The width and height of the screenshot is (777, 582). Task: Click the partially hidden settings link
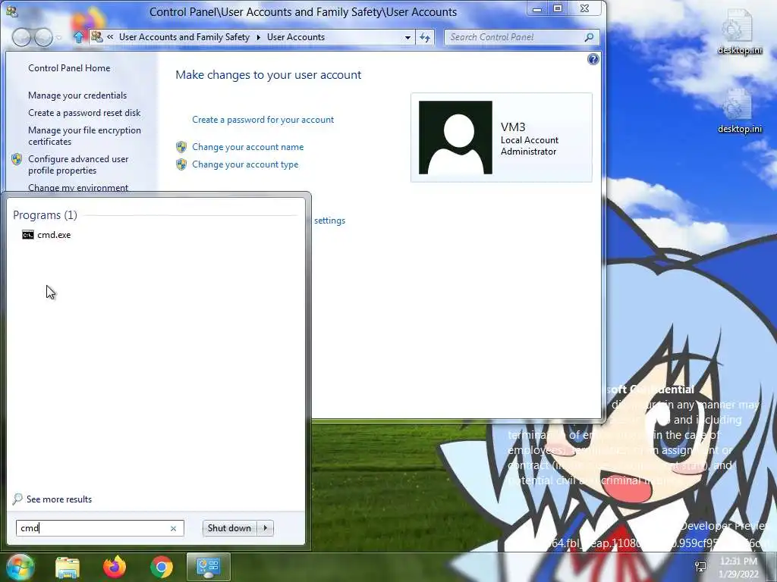[329, 221]
